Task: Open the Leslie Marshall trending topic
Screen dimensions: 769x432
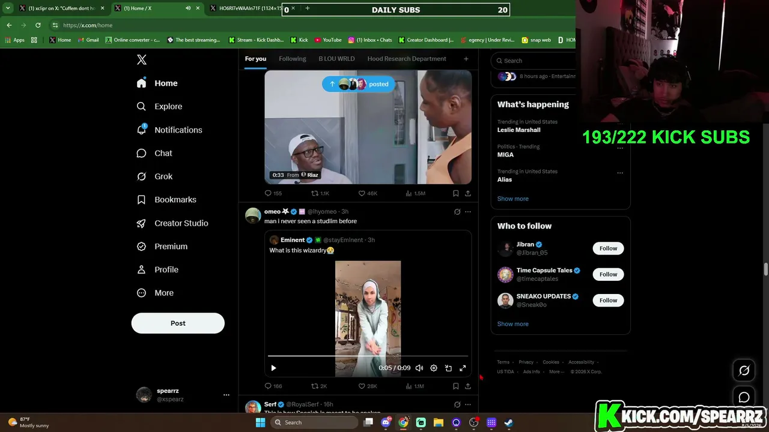Action: (518, 130)
